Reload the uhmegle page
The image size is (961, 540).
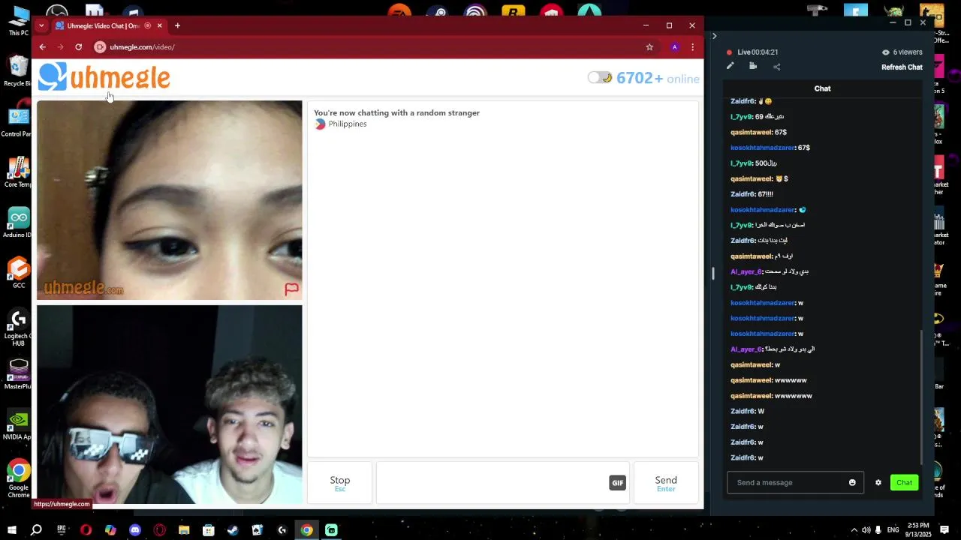click(78, 46)
